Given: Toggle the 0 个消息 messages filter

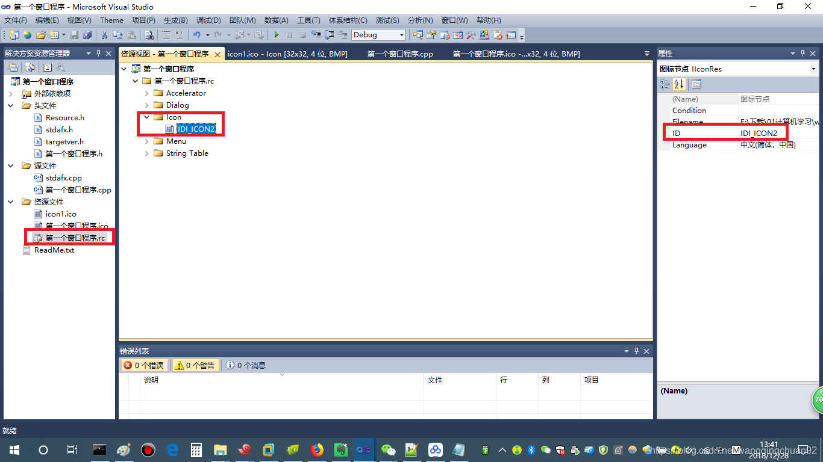Looking at the screenshot, I should [x=246, y=365].
